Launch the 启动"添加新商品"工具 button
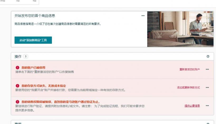 pyautogui.click(x=33, y=40)
